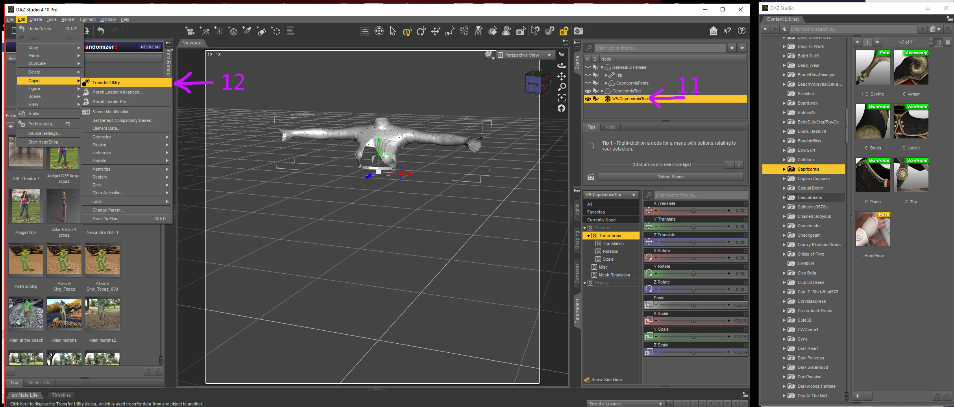
Task: Open the Render menu
Action: tap(68, 20)
